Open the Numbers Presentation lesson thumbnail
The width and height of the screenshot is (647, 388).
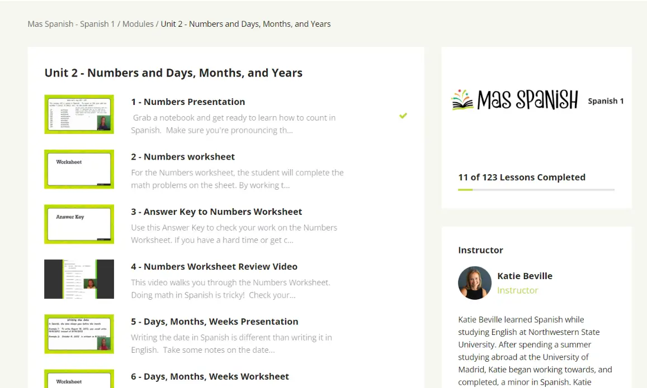pyautogui.click(x=79, y=114)
